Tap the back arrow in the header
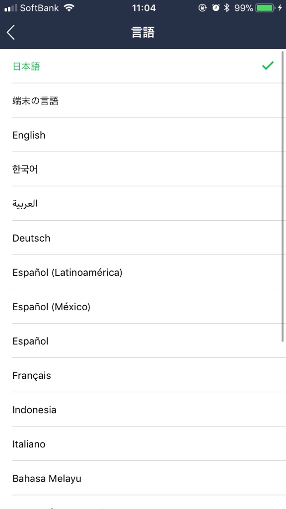286x509 pixels. pos(11,32)
